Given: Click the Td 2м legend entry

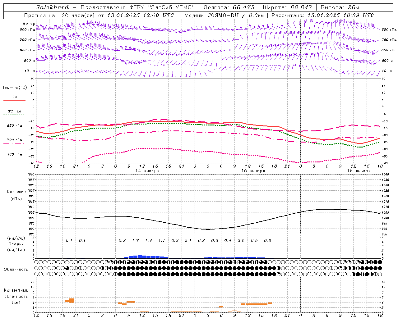Looking at the screenshot, I should coord(14,111).
